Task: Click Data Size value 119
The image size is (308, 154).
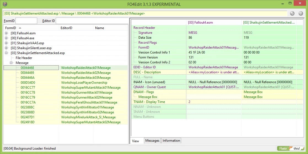Action: pos(246,38)
